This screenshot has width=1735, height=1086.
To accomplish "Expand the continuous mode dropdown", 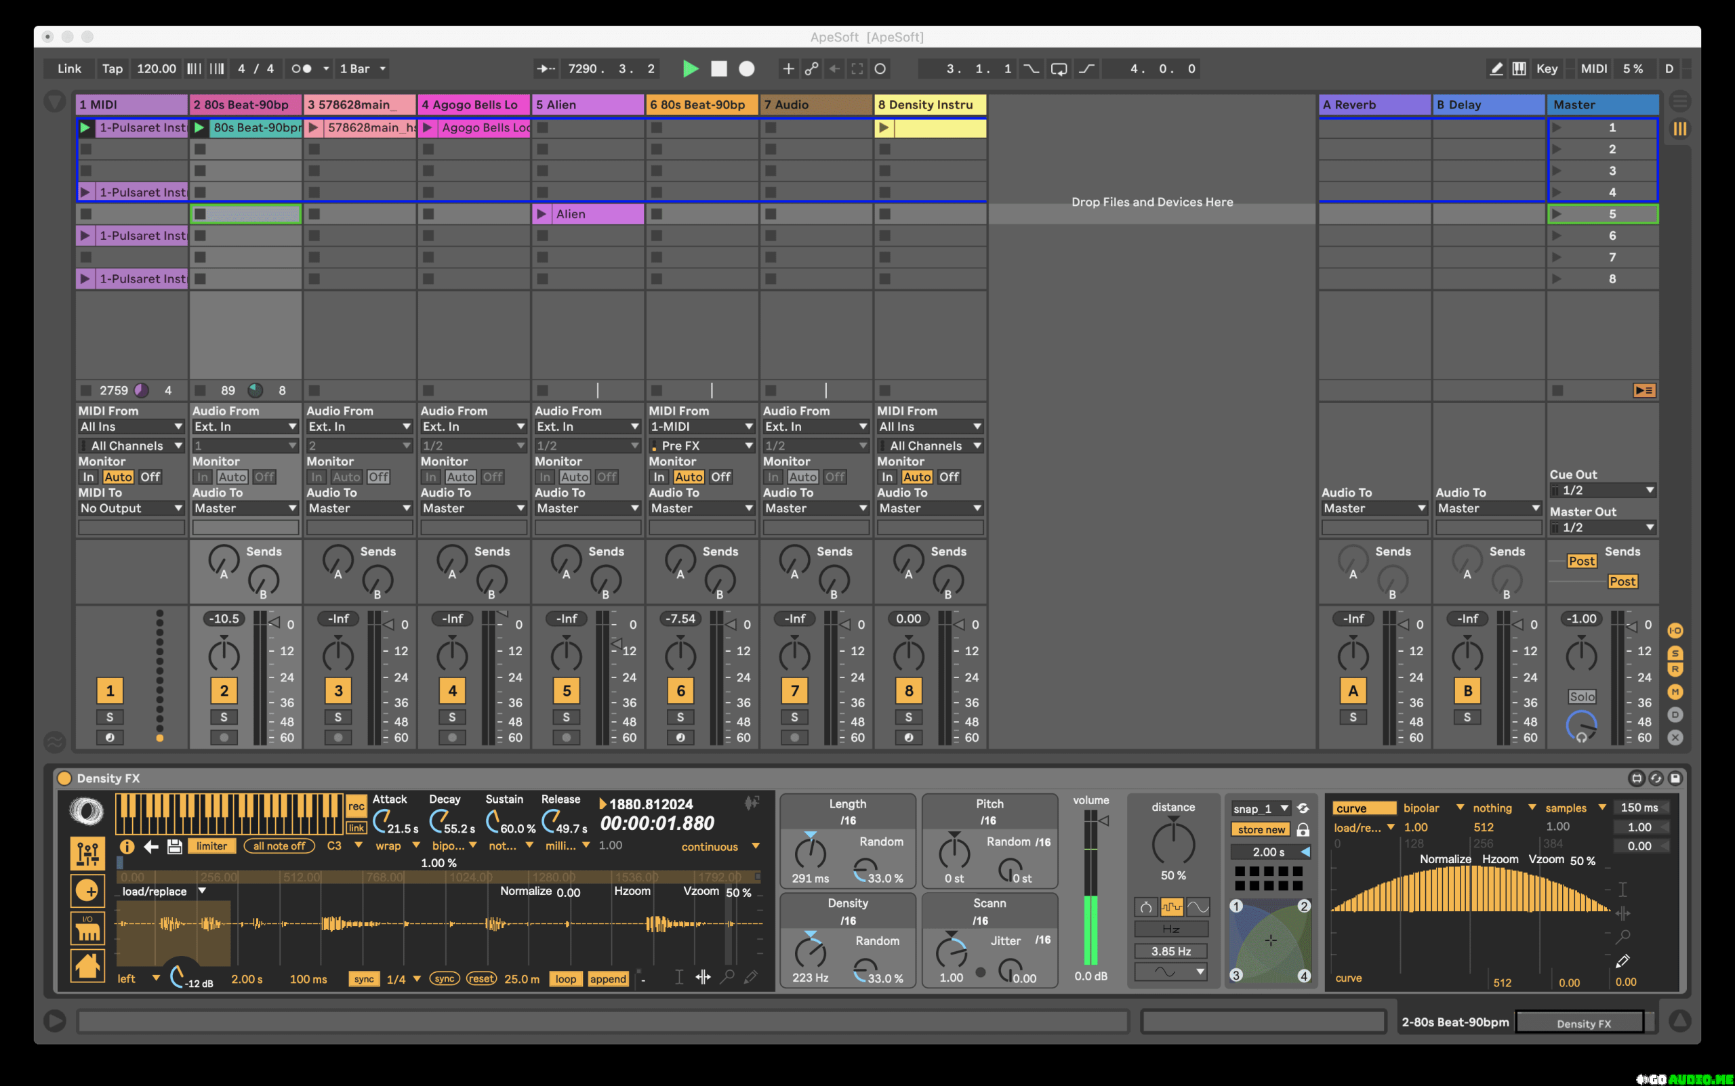I will coord(720,847).
